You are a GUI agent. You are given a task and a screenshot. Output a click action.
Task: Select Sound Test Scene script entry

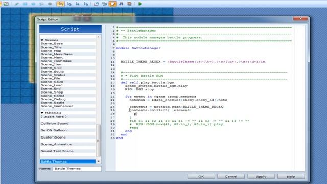[x=68, y=151]
